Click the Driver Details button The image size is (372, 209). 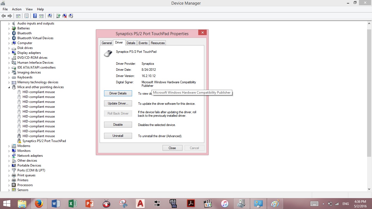[118, 93]
